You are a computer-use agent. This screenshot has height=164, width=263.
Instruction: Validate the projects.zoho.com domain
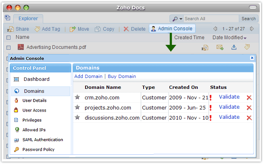[x=229, y=107]
